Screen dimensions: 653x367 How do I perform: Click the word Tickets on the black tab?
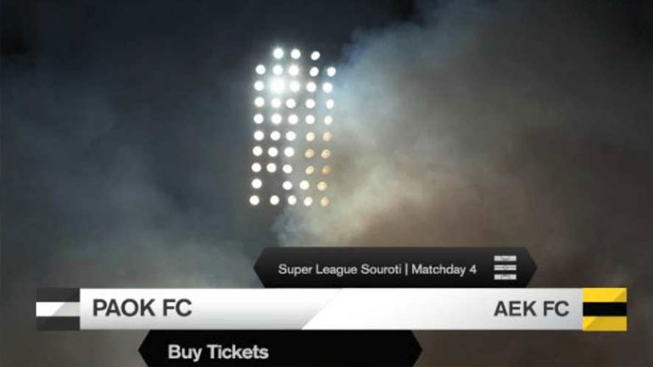(x=237, y=353)
